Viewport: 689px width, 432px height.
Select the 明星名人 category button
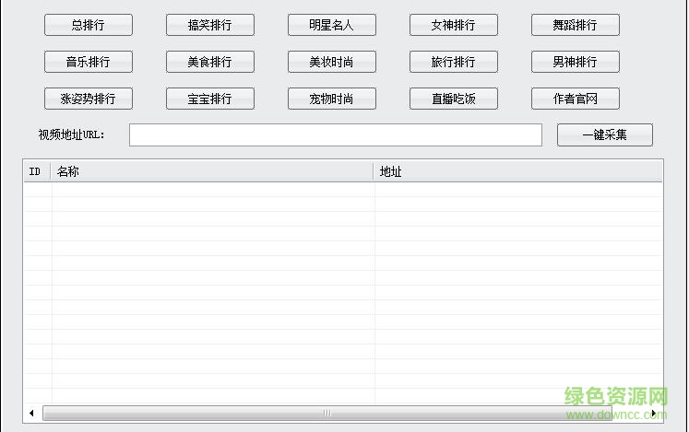332,25
